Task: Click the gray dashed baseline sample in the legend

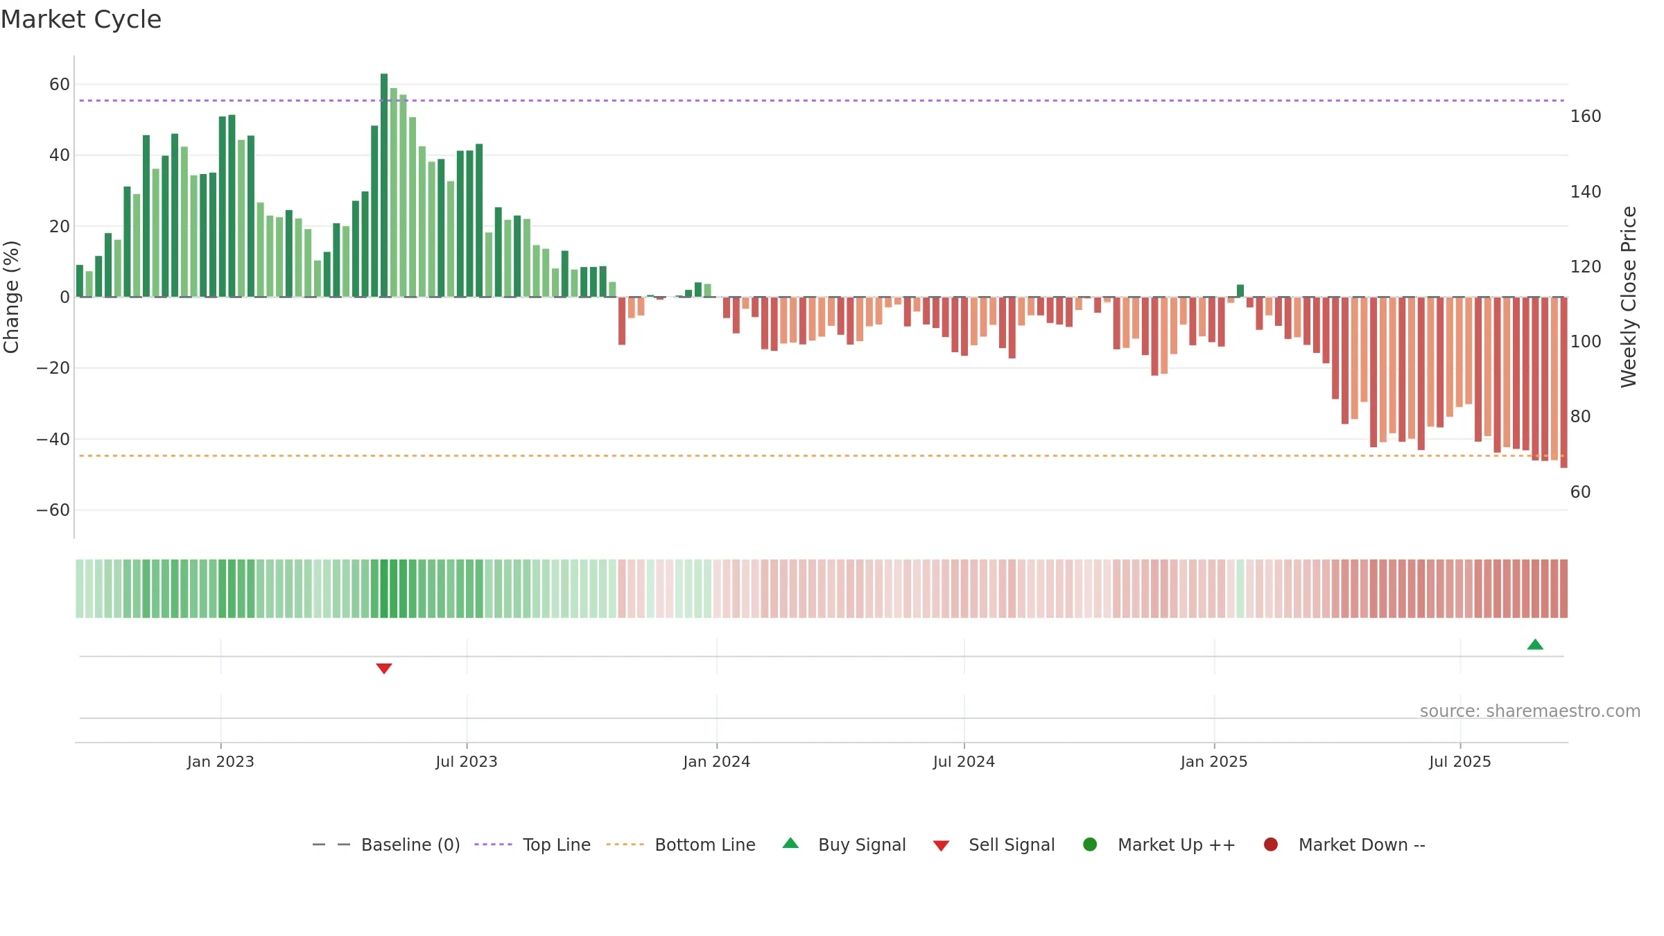Action: click(x=331, y=844)
